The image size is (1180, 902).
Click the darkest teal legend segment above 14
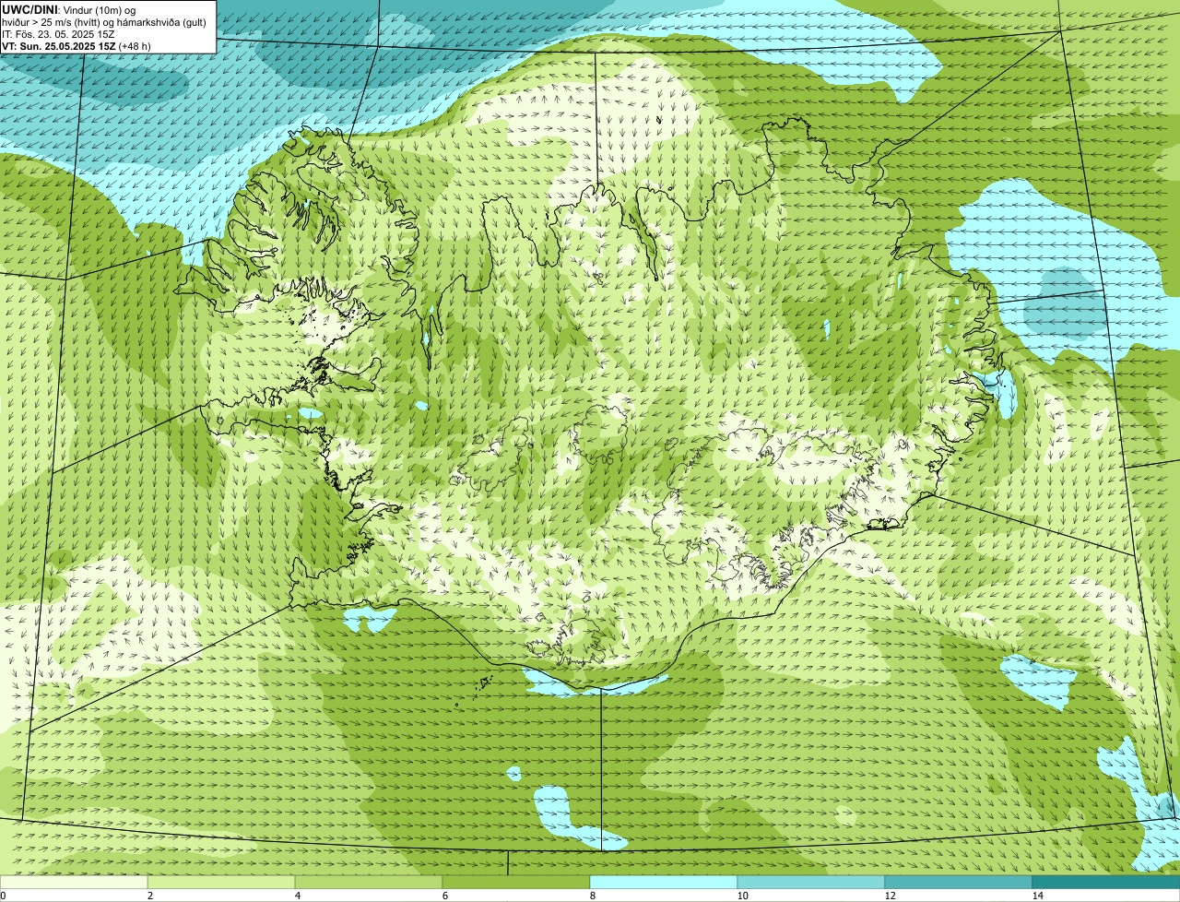(x=1106, y=882)
